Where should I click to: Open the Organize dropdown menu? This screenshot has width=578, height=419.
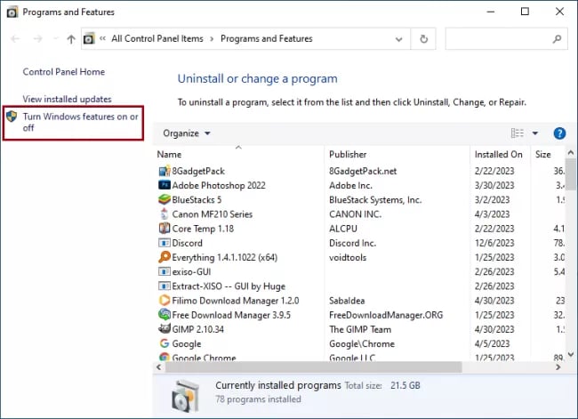[x=187, y=133]
